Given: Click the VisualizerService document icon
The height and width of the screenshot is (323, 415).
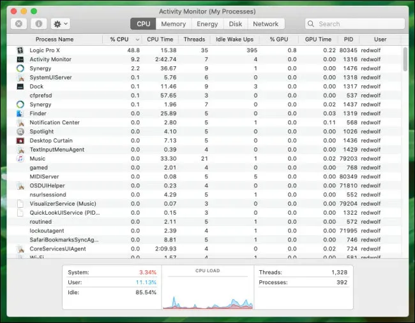Looking at the screenshot, I should (20, 204).
